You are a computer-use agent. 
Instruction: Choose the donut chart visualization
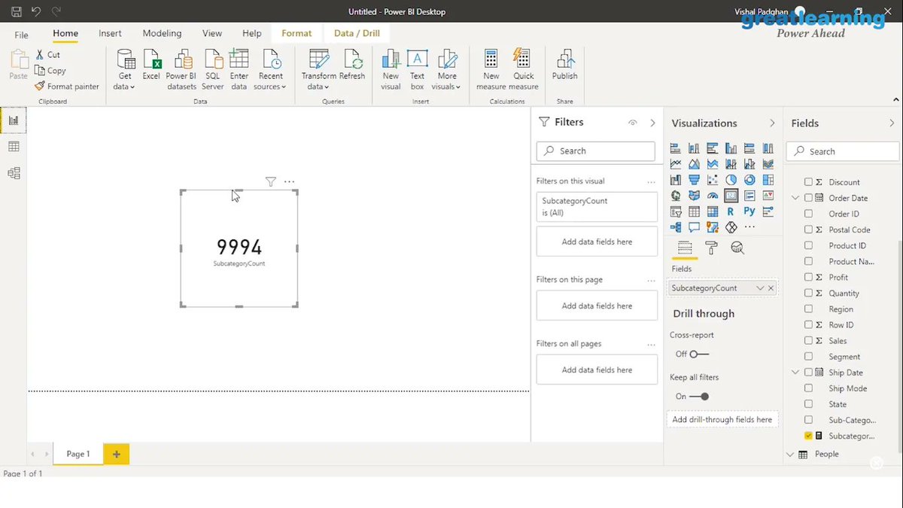749,180
